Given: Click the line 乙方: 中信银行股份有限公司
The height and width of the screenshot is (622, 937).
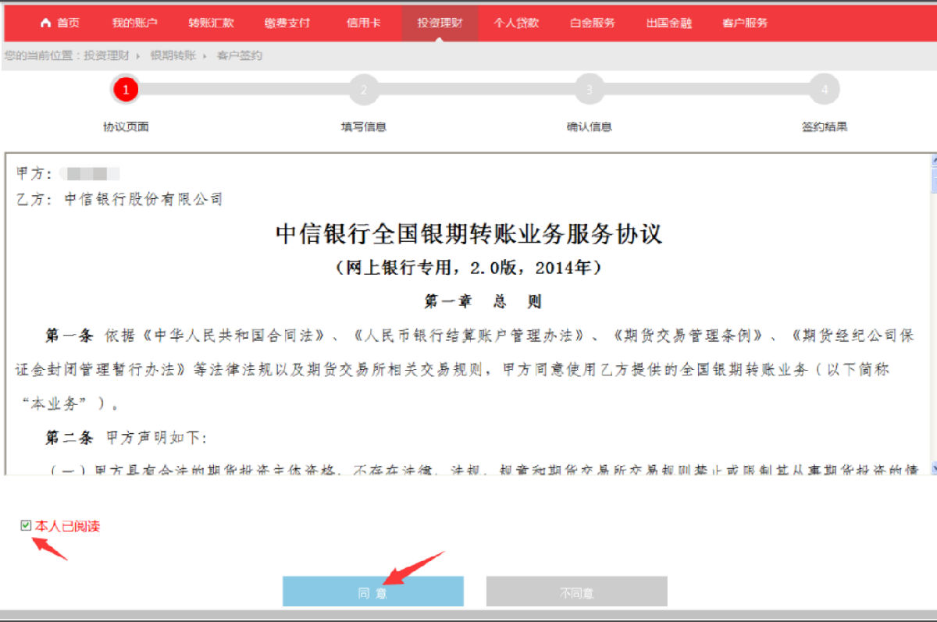Looking at the screenshot, I should [x=119, y=200].
